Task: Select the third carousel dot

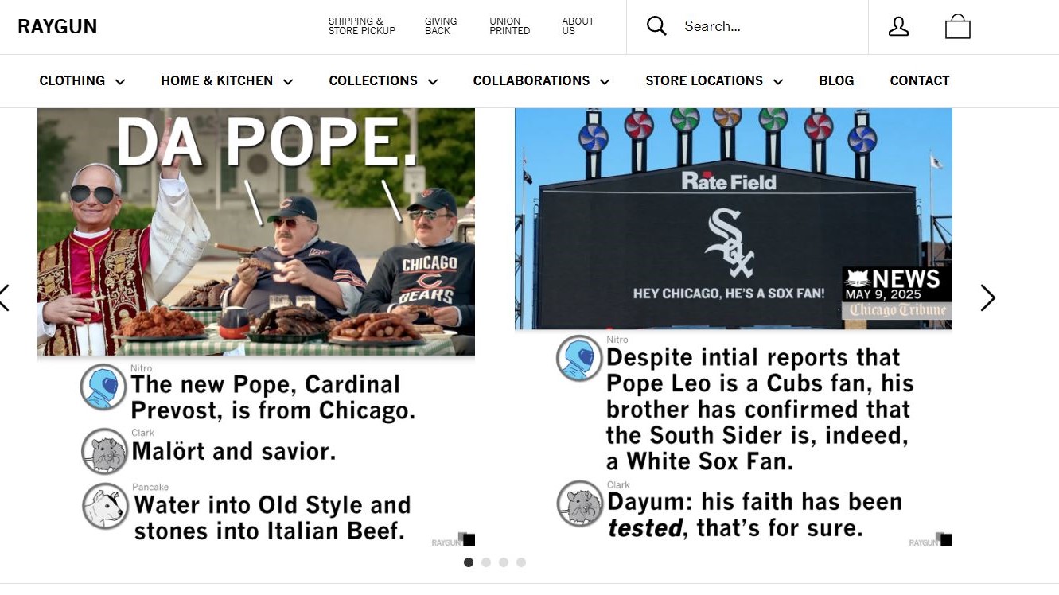Action: [x=503, y=562]
